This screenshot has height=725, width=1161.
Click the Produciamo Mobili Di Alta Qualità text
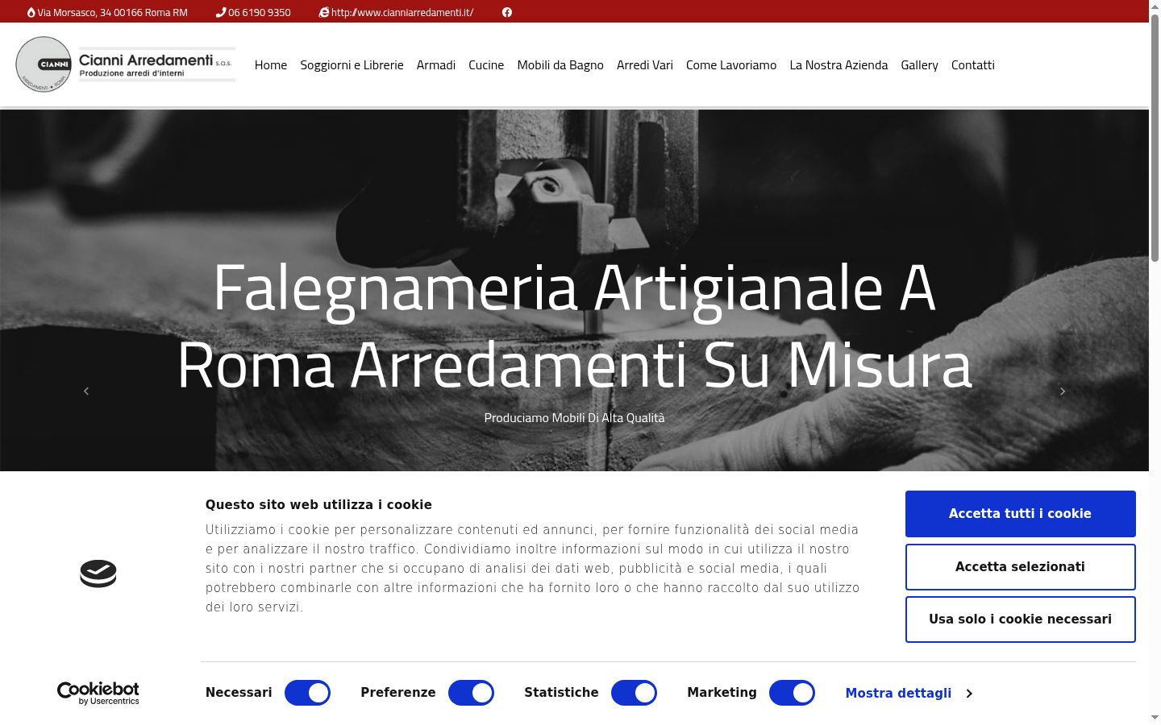click(574, 418)
